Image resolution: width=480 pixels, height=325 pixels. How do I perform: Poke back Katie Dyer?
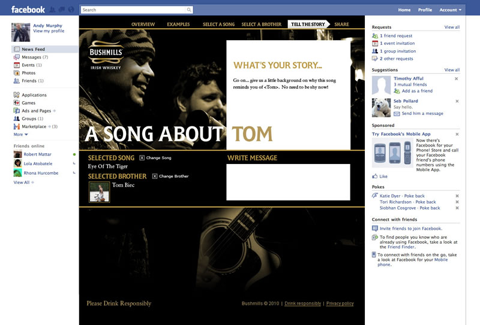414,196
